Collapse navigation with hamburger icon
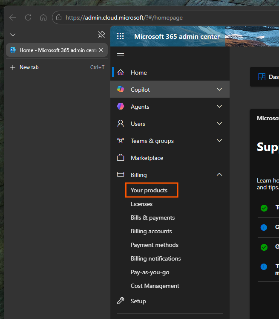The width and height of the screenshot is (279, 319). point(121,55)
